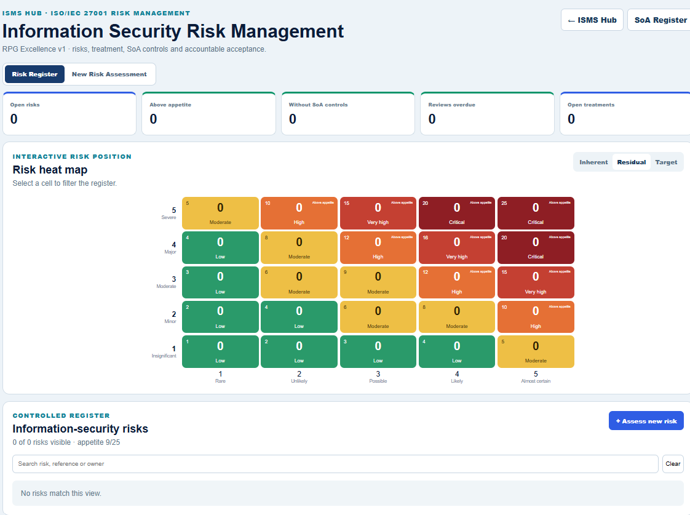Click the "No risks match this view." message
This screenshot has height=515, width=690.
61,493
